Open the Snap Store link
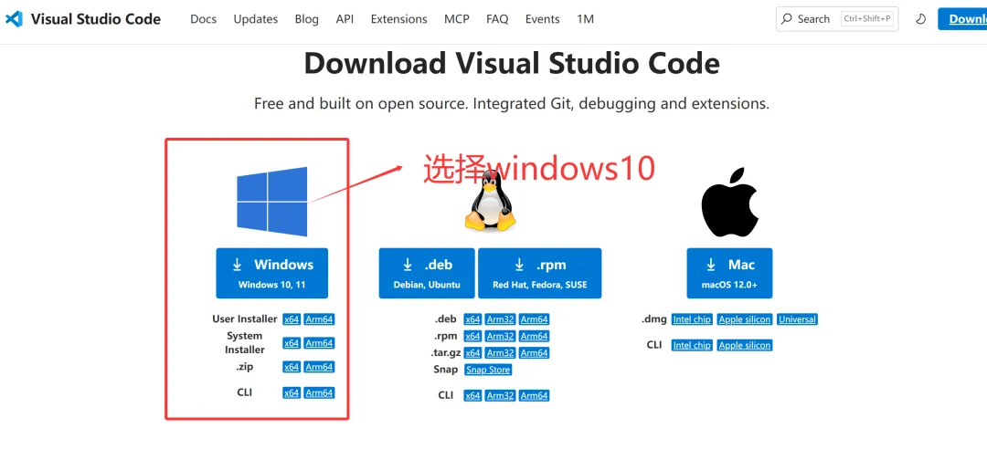This screenshot has width=987, height=449. [x=488, y=370]
